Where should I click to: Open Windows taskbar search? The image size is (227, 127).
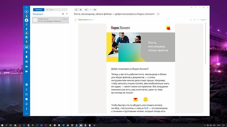[6, 125]
